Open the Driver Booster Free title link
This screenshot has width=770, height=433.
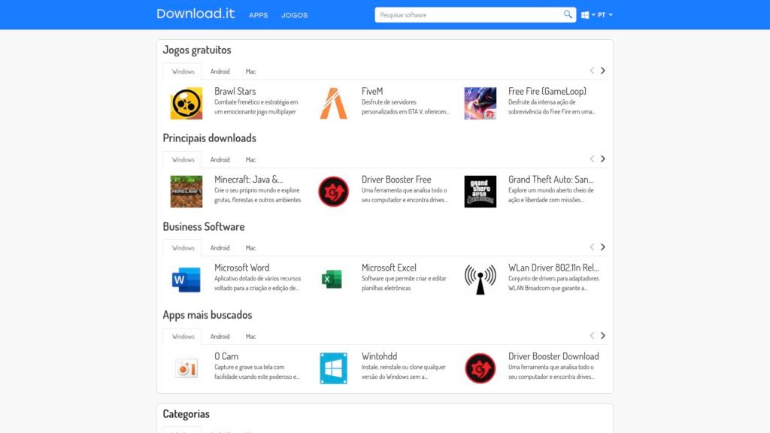[x=396, y=180]
